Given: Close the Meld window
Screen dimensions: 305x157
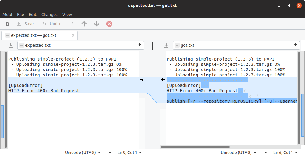Looking at the screenshot, I should coord(299,6).
